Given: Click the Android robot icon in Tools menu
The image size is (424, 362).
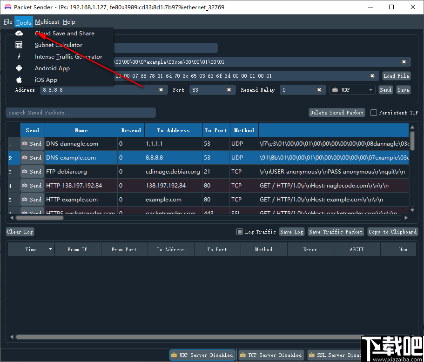Looking at the screenshot, I should coord(19,68).
